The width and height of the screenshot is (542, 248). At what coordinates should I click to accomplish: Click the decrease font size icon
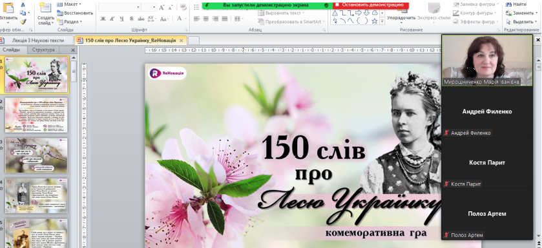171,7
